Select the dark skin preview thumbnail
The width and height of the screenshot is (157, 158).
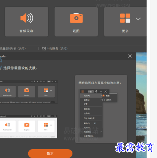[29, 92]
